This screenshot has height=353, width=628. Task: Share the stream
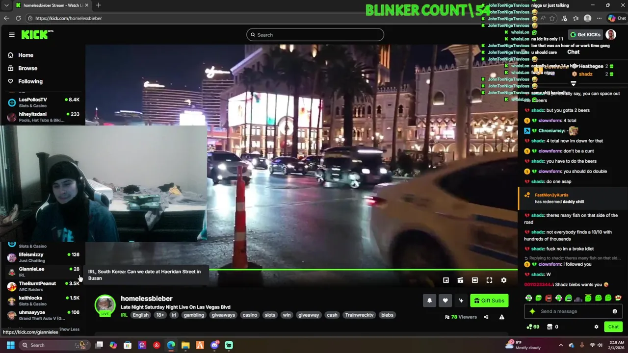(486, 317)
